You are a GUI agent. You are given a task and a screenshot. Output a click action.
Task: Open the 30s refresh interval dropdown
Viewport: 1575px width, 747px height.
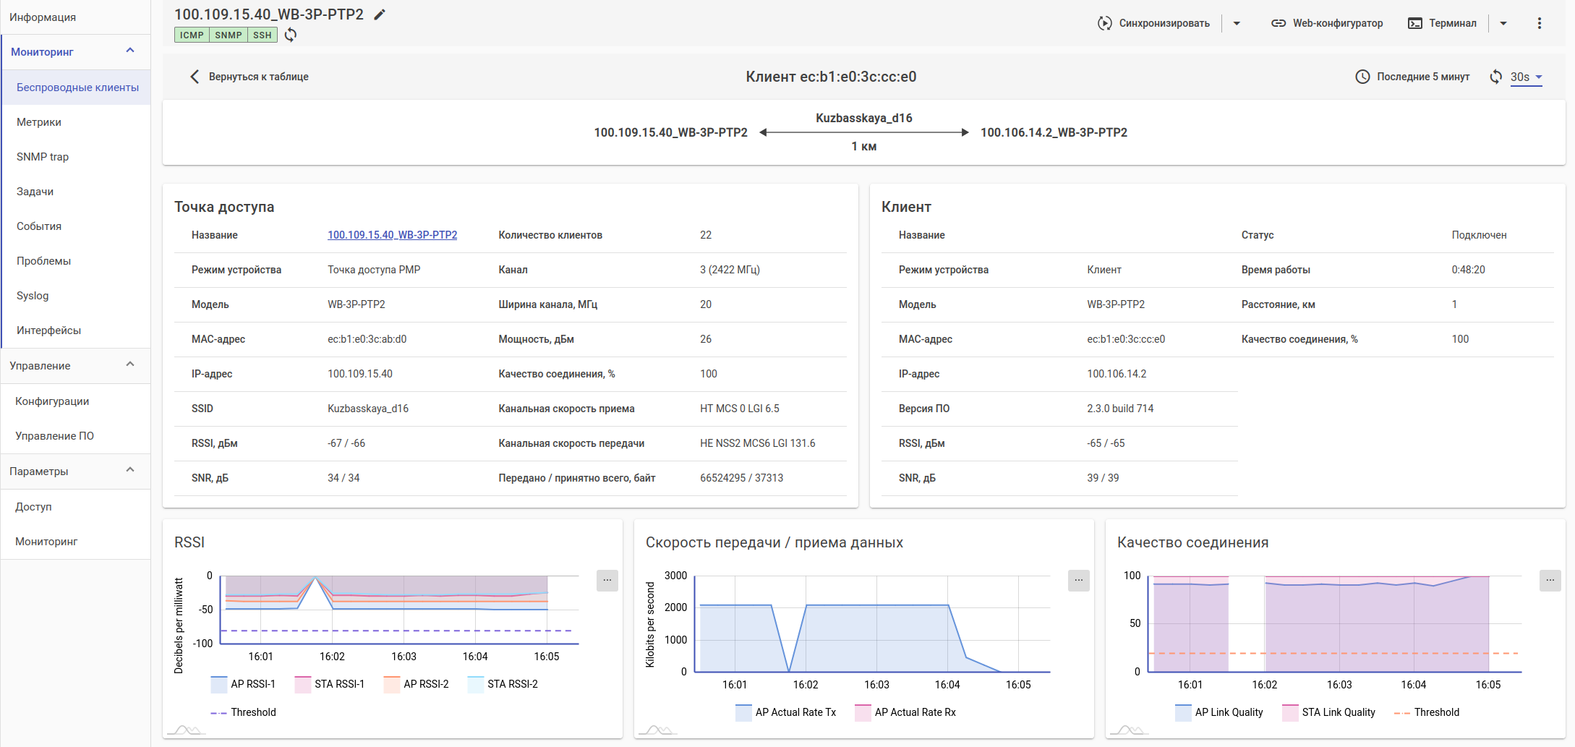(x=1526, y=77)
